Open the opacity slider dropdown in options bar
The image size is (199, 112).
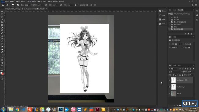(43, 5)
